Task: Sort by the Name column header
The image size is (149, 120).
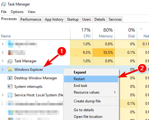Action: pyautogui.click(x=6, y=36)
